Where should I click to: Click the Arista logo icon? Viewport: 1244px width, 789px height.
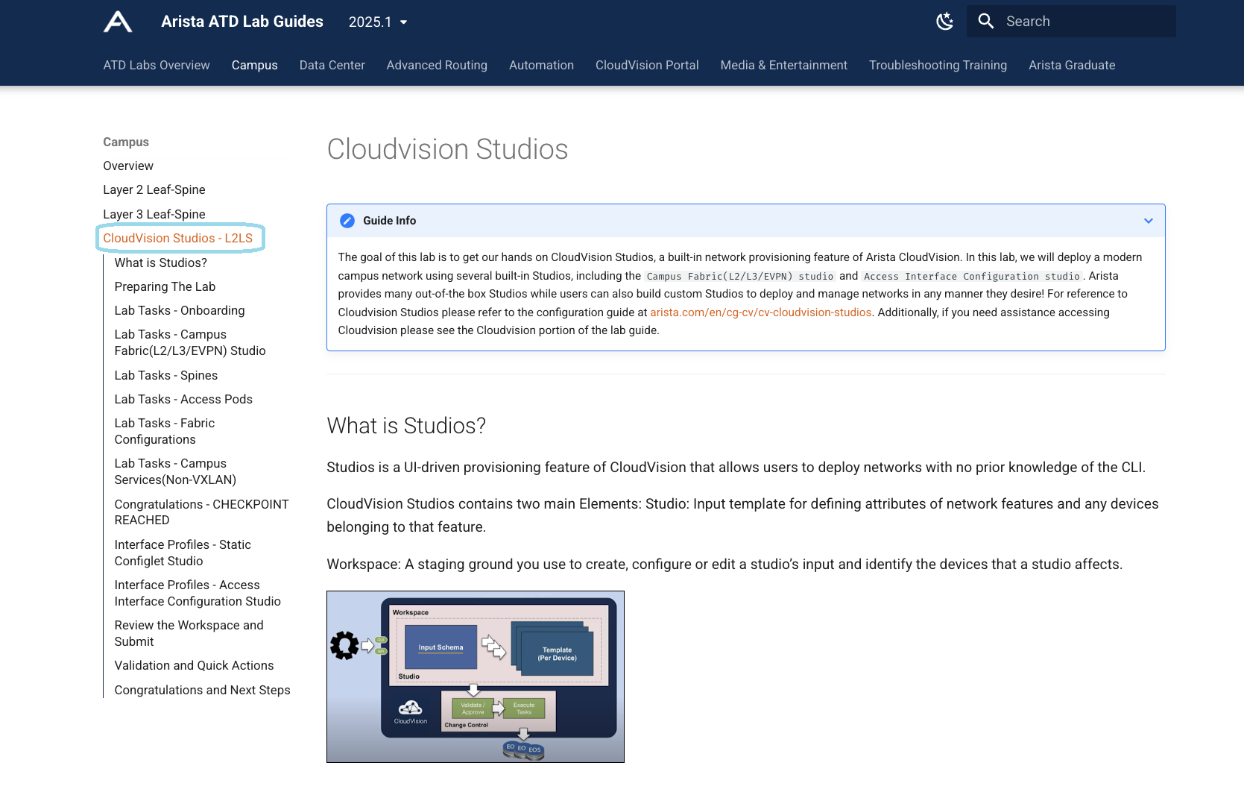coord(118,22)
